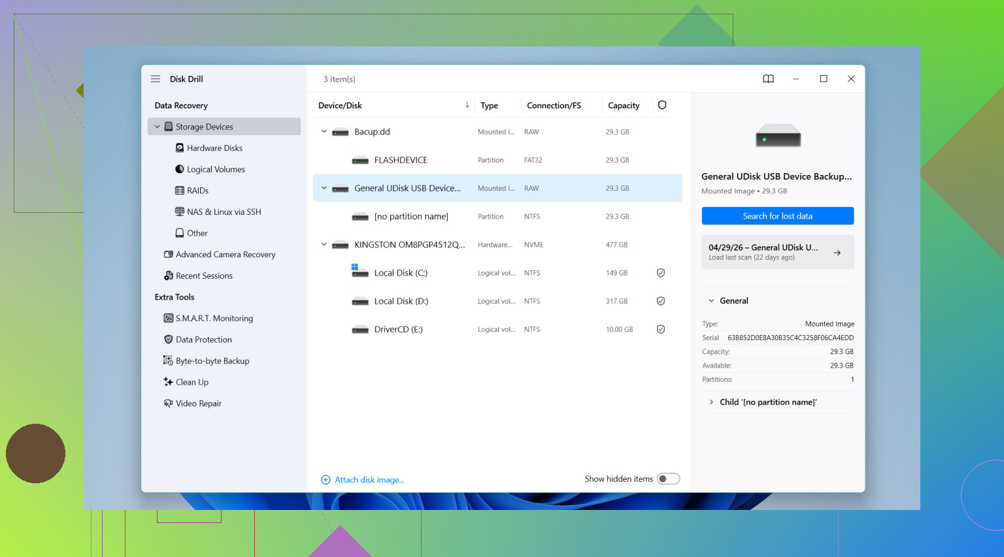This screenshot has width=1004, height=557.
Task: Open S.M.A.R.T. Monitoring tool
Action: (214, 318)
